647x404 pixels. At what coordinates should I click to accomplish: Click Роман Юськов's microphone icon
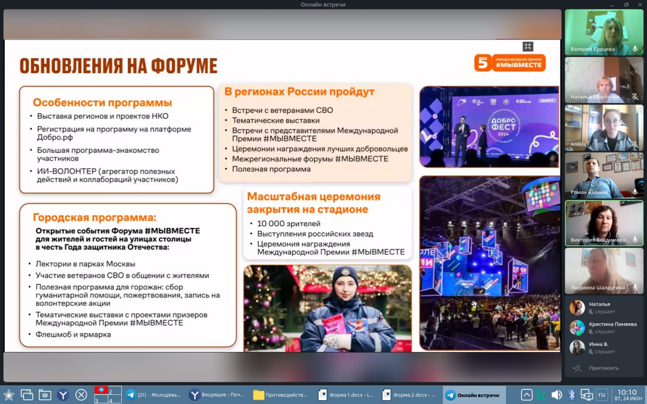[635, 192]
